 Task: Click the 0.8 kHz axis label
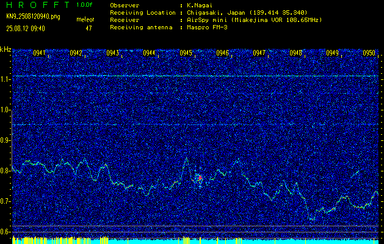point(5,171)
